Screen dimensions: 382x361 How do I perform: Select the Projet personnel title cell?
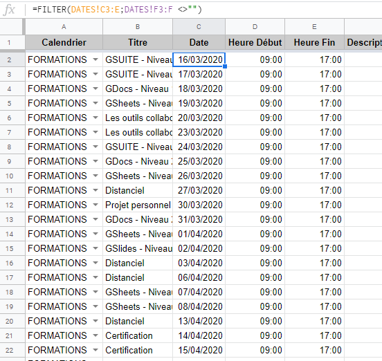[x=138, y=205]
